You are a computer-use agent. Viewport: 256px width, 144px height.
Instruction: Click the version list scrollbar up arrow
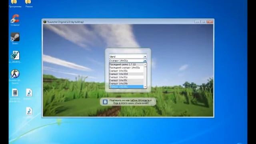tap(145, 64)
